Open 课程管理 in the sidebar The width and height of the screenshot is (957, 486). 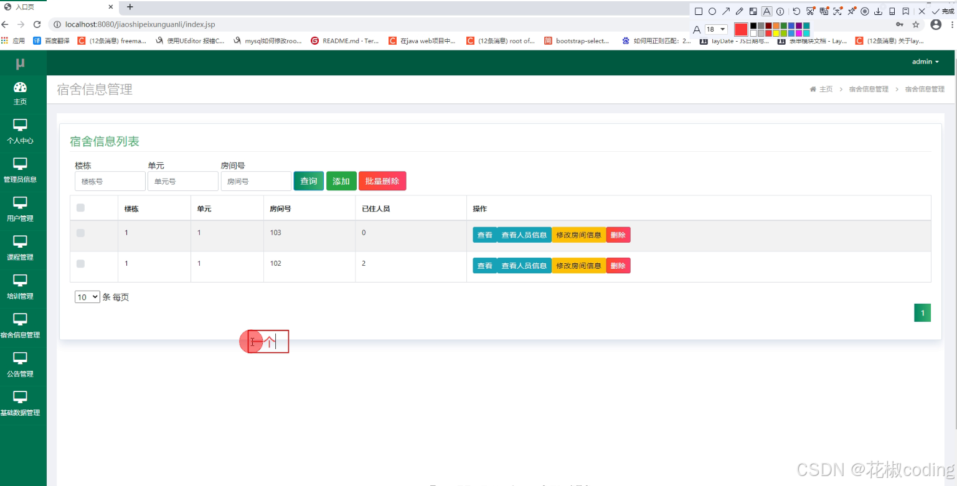point(20,249)
